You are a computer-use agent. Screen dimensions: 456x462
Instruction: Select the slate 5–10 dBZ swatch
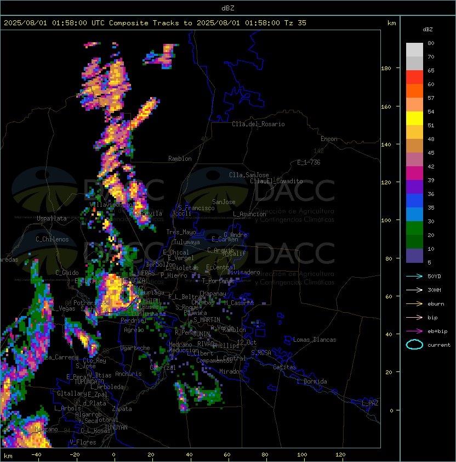[x=414, y=256]
